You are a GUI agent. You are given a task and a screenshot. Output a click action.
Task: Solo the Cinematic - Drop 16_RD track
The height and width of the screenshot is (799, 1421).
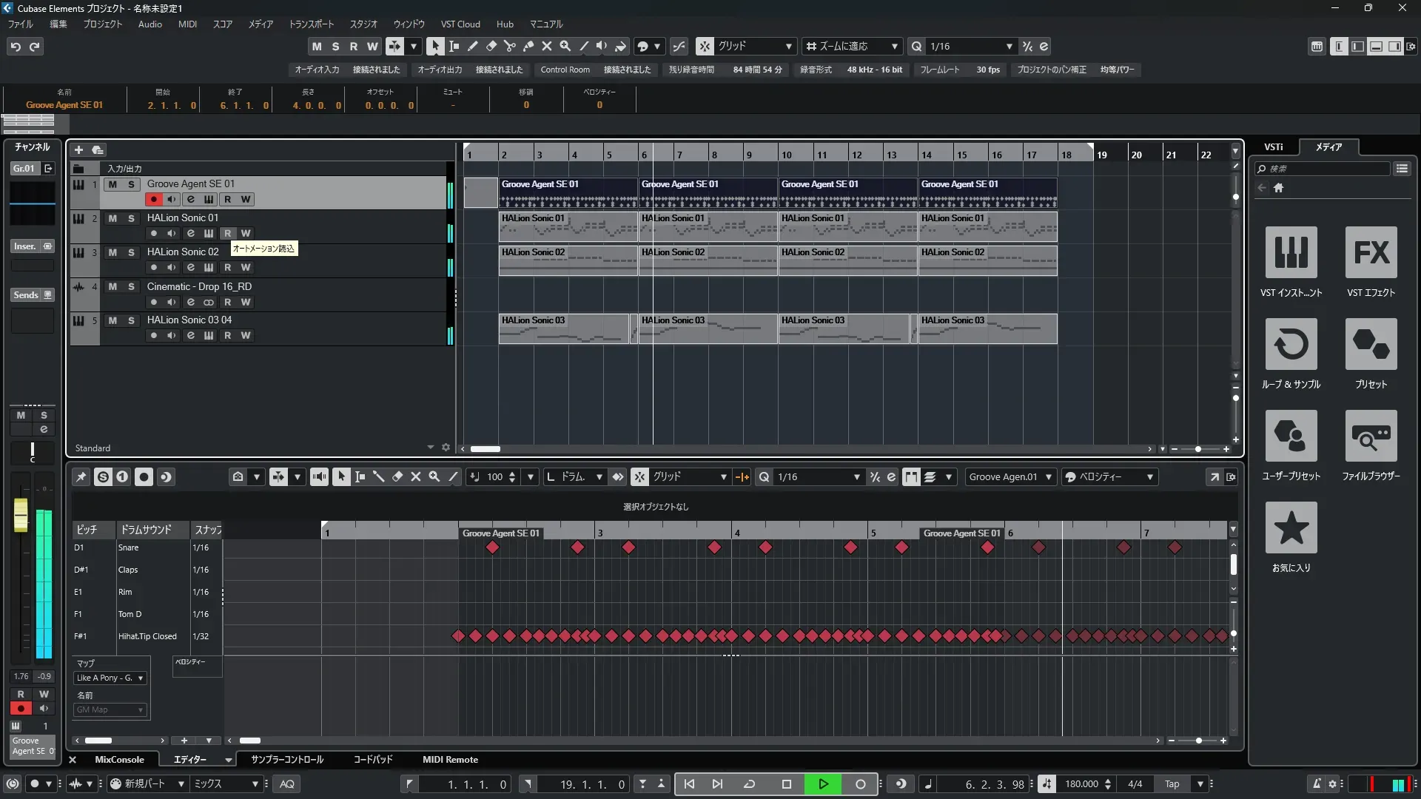coord(131,287)
